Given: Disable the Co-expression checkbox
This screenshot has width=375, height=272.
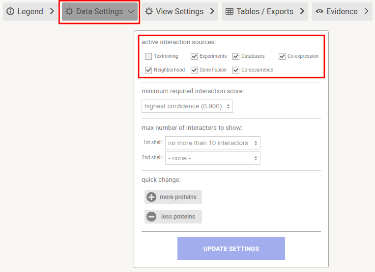Looking at the screenshot, I should click(x=282, y=56).
